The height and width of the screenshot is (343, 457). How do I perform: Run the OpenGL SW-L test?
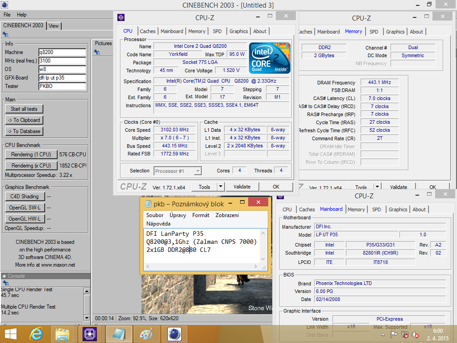[x=25, y=207]
